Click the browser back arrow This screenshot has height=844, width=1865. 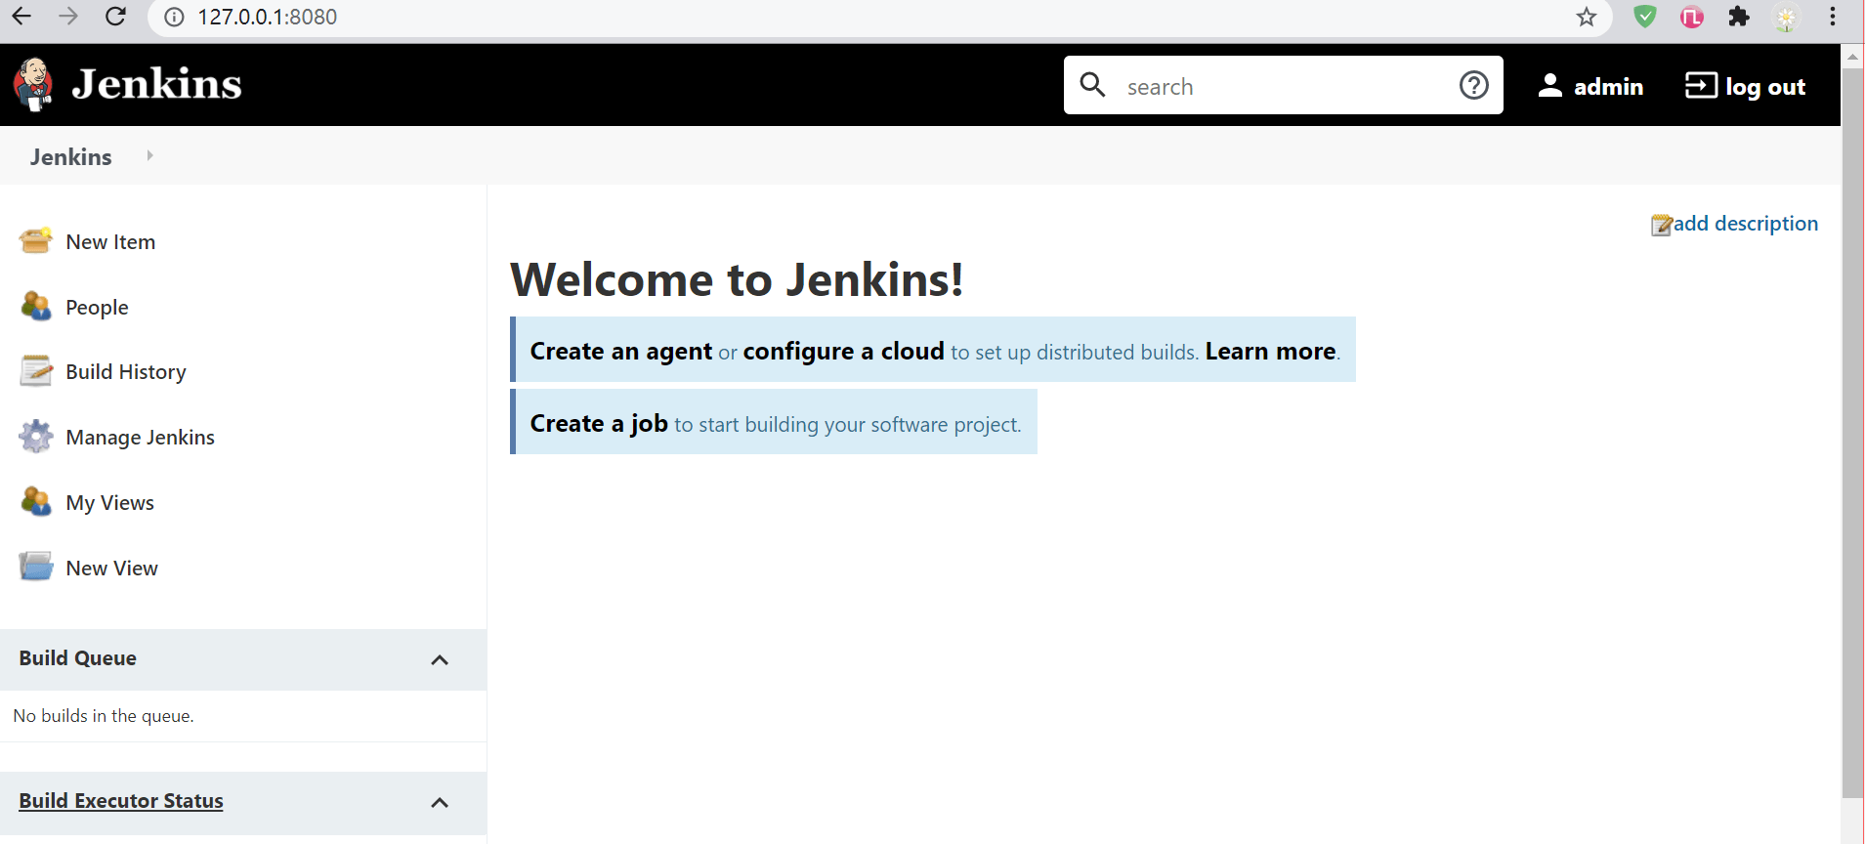click(21, 17)
